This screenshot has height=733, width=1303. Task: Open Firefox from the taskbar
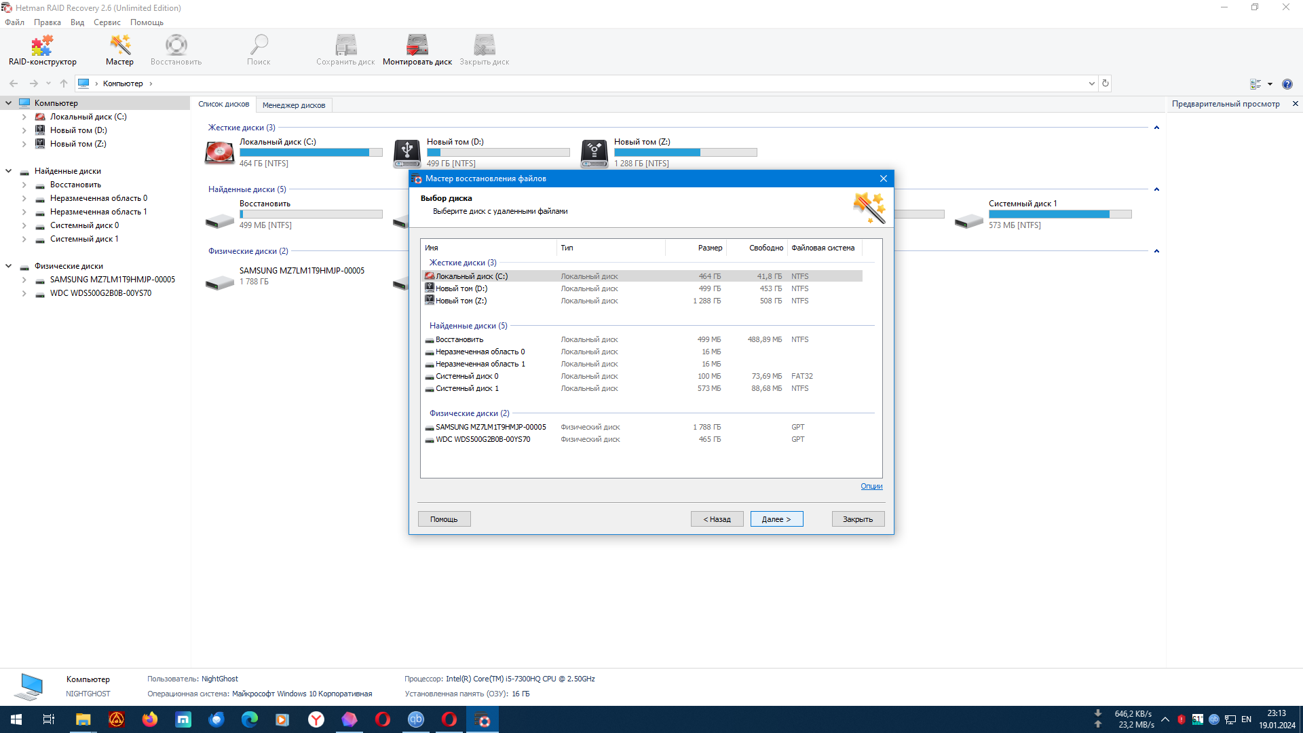[x=150, y=719]
